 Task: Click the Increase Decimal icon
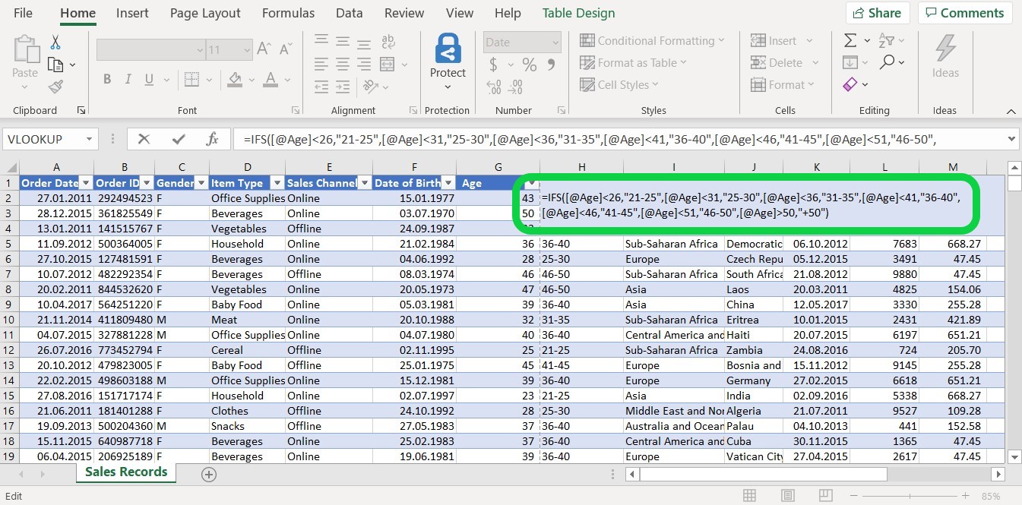pyautogui.click(x=494, y=86)
